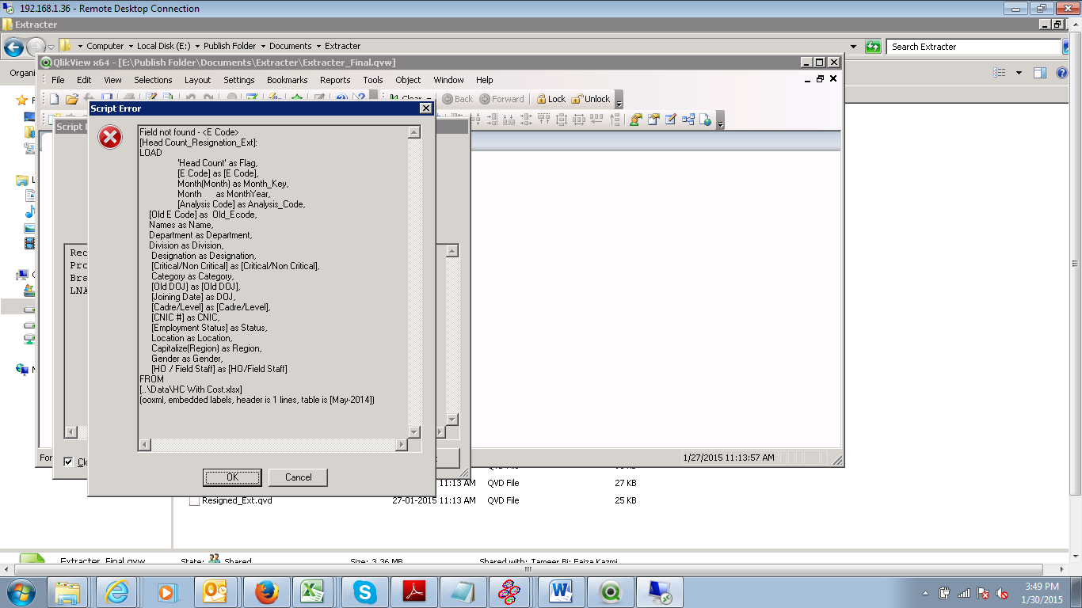1082x608 pixels.
Task: Open Firefox from the taskbar
Action: click(x=267, y=591)
